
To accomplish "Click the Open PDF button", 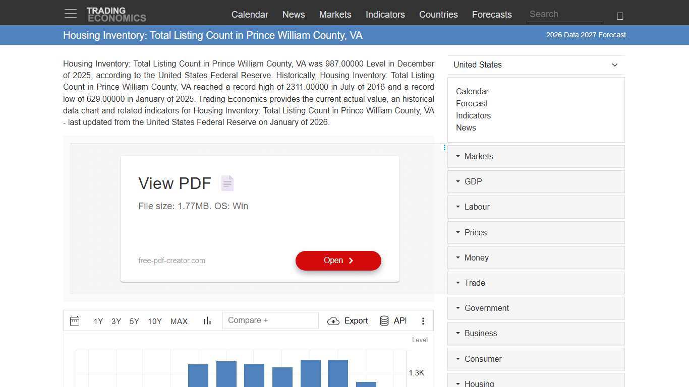I will (x=338, y=261).
